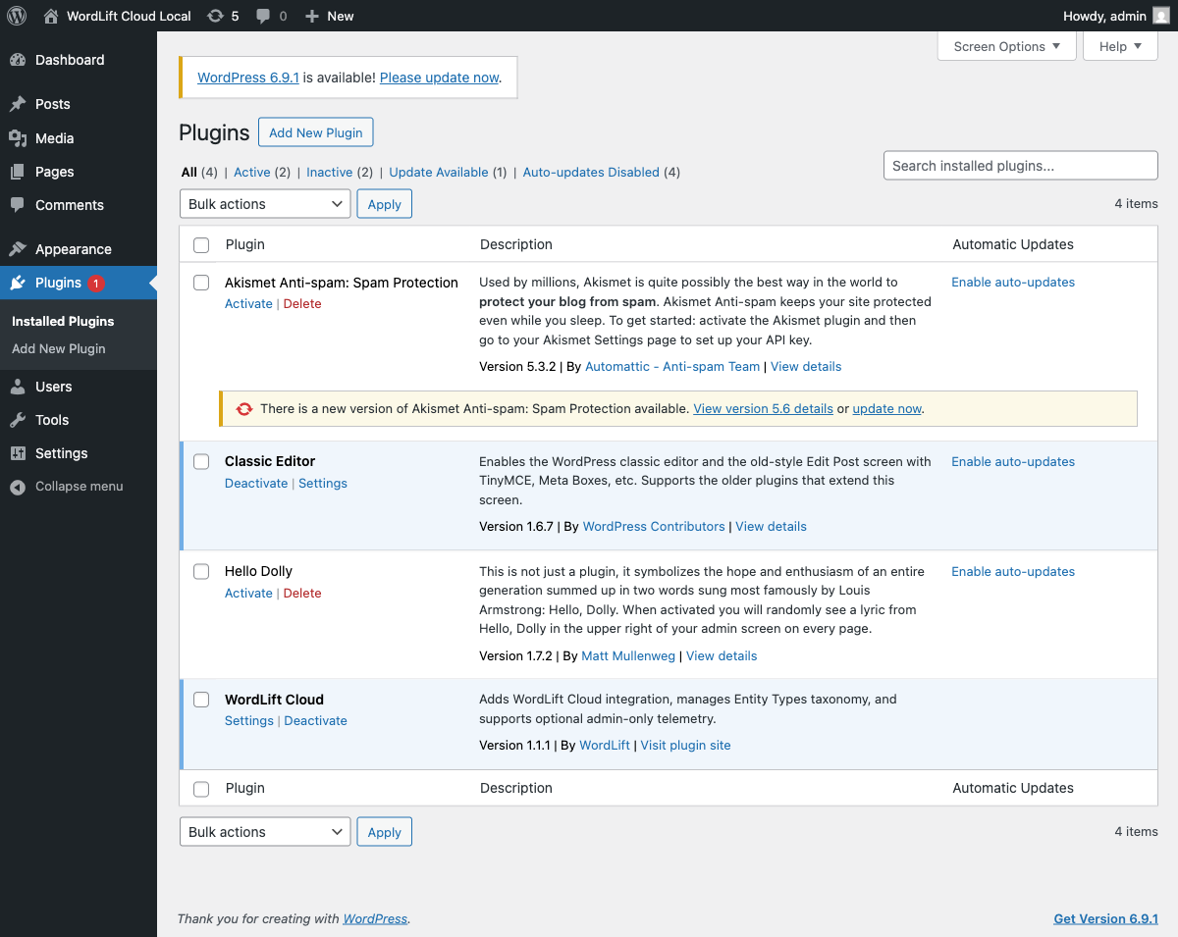Open the comments bubble in the top bar
Screen dimensions: 1178x937
263,15
